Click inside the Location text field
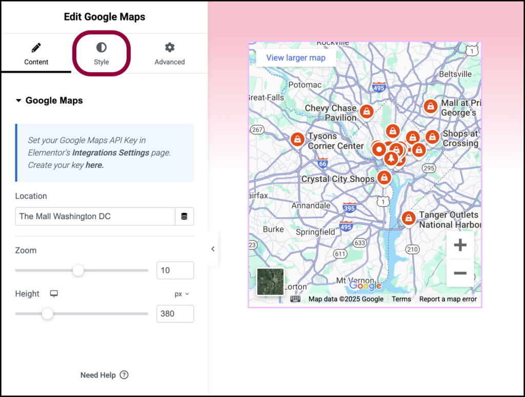The width and height of the screenshot is (525, 397). coord(92,216)
